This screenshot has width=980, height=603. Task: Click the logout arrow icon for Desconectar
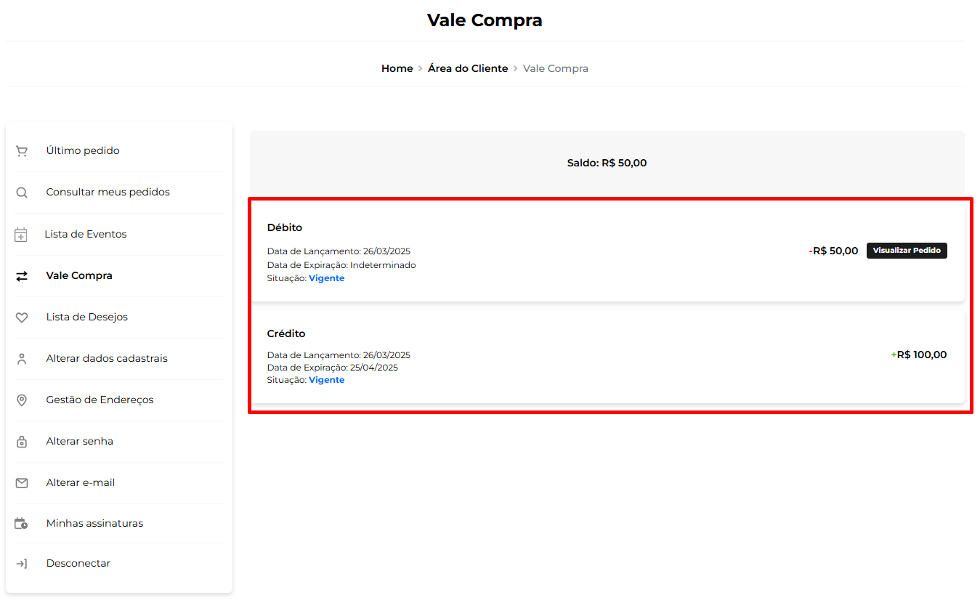click(22, 564)
